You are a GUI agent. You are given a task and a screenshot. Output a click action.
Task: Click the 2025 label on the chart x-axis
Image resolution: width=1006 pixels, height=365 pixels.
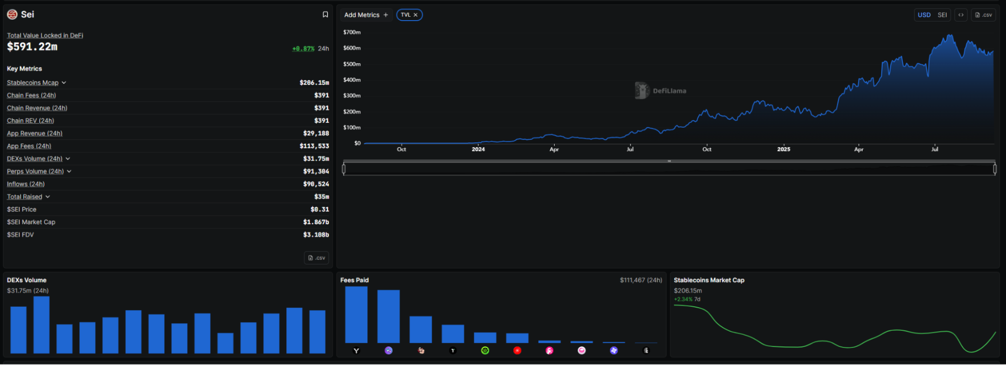784,149
